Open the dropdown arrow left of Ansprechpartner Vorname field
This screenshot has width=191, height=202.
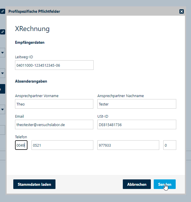click(x=2, y=109)
